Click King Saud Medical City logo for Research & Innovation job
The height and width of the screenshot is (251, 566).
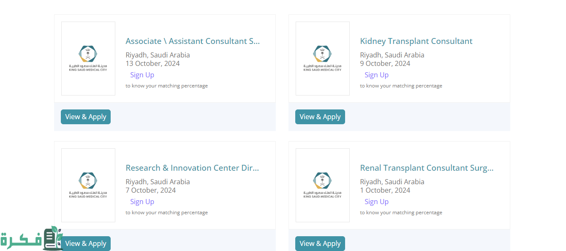(88, 185)
